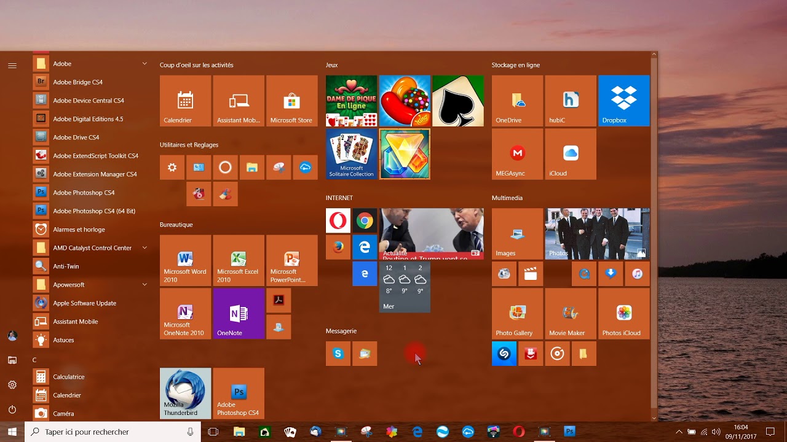This screenshot has width=787, height=442.
Task: Open the Mozilla Thunderbird tile
Action: click(x=185, y=394)
